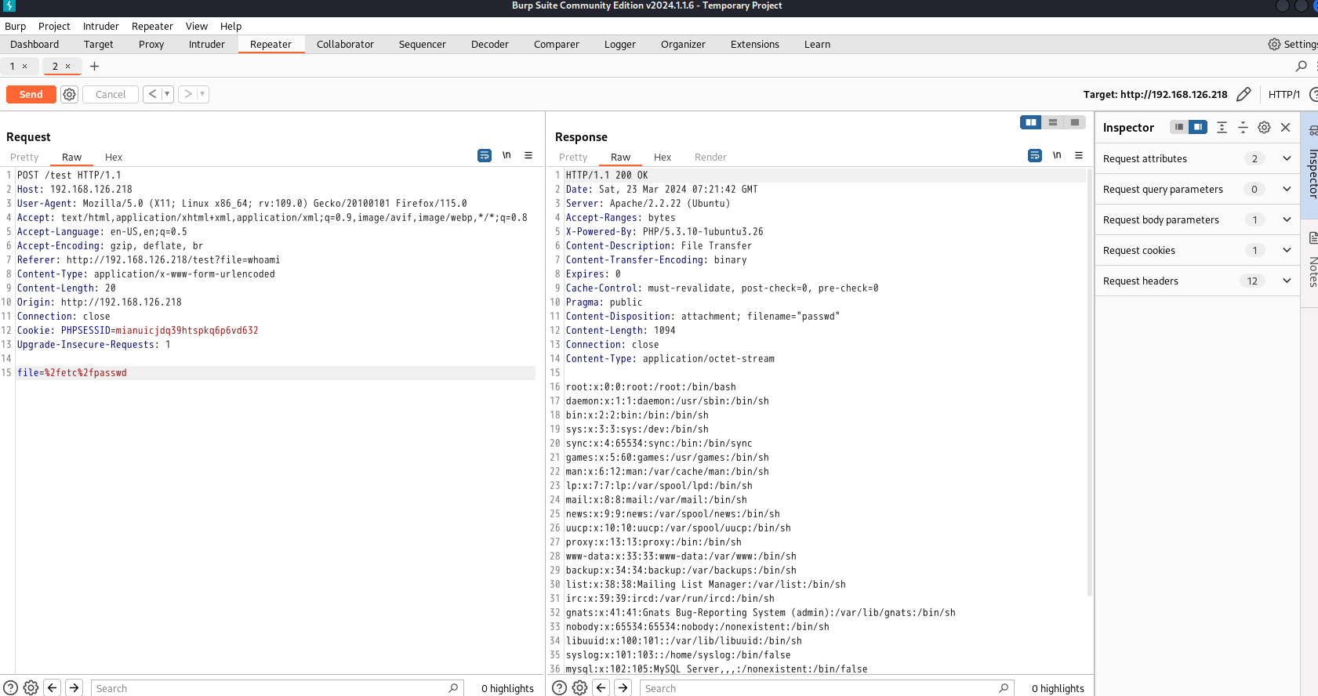Click the HTTP/1 protocol selector
The height and width of the screenshot is (696, 1318).
pos(1284,94)
